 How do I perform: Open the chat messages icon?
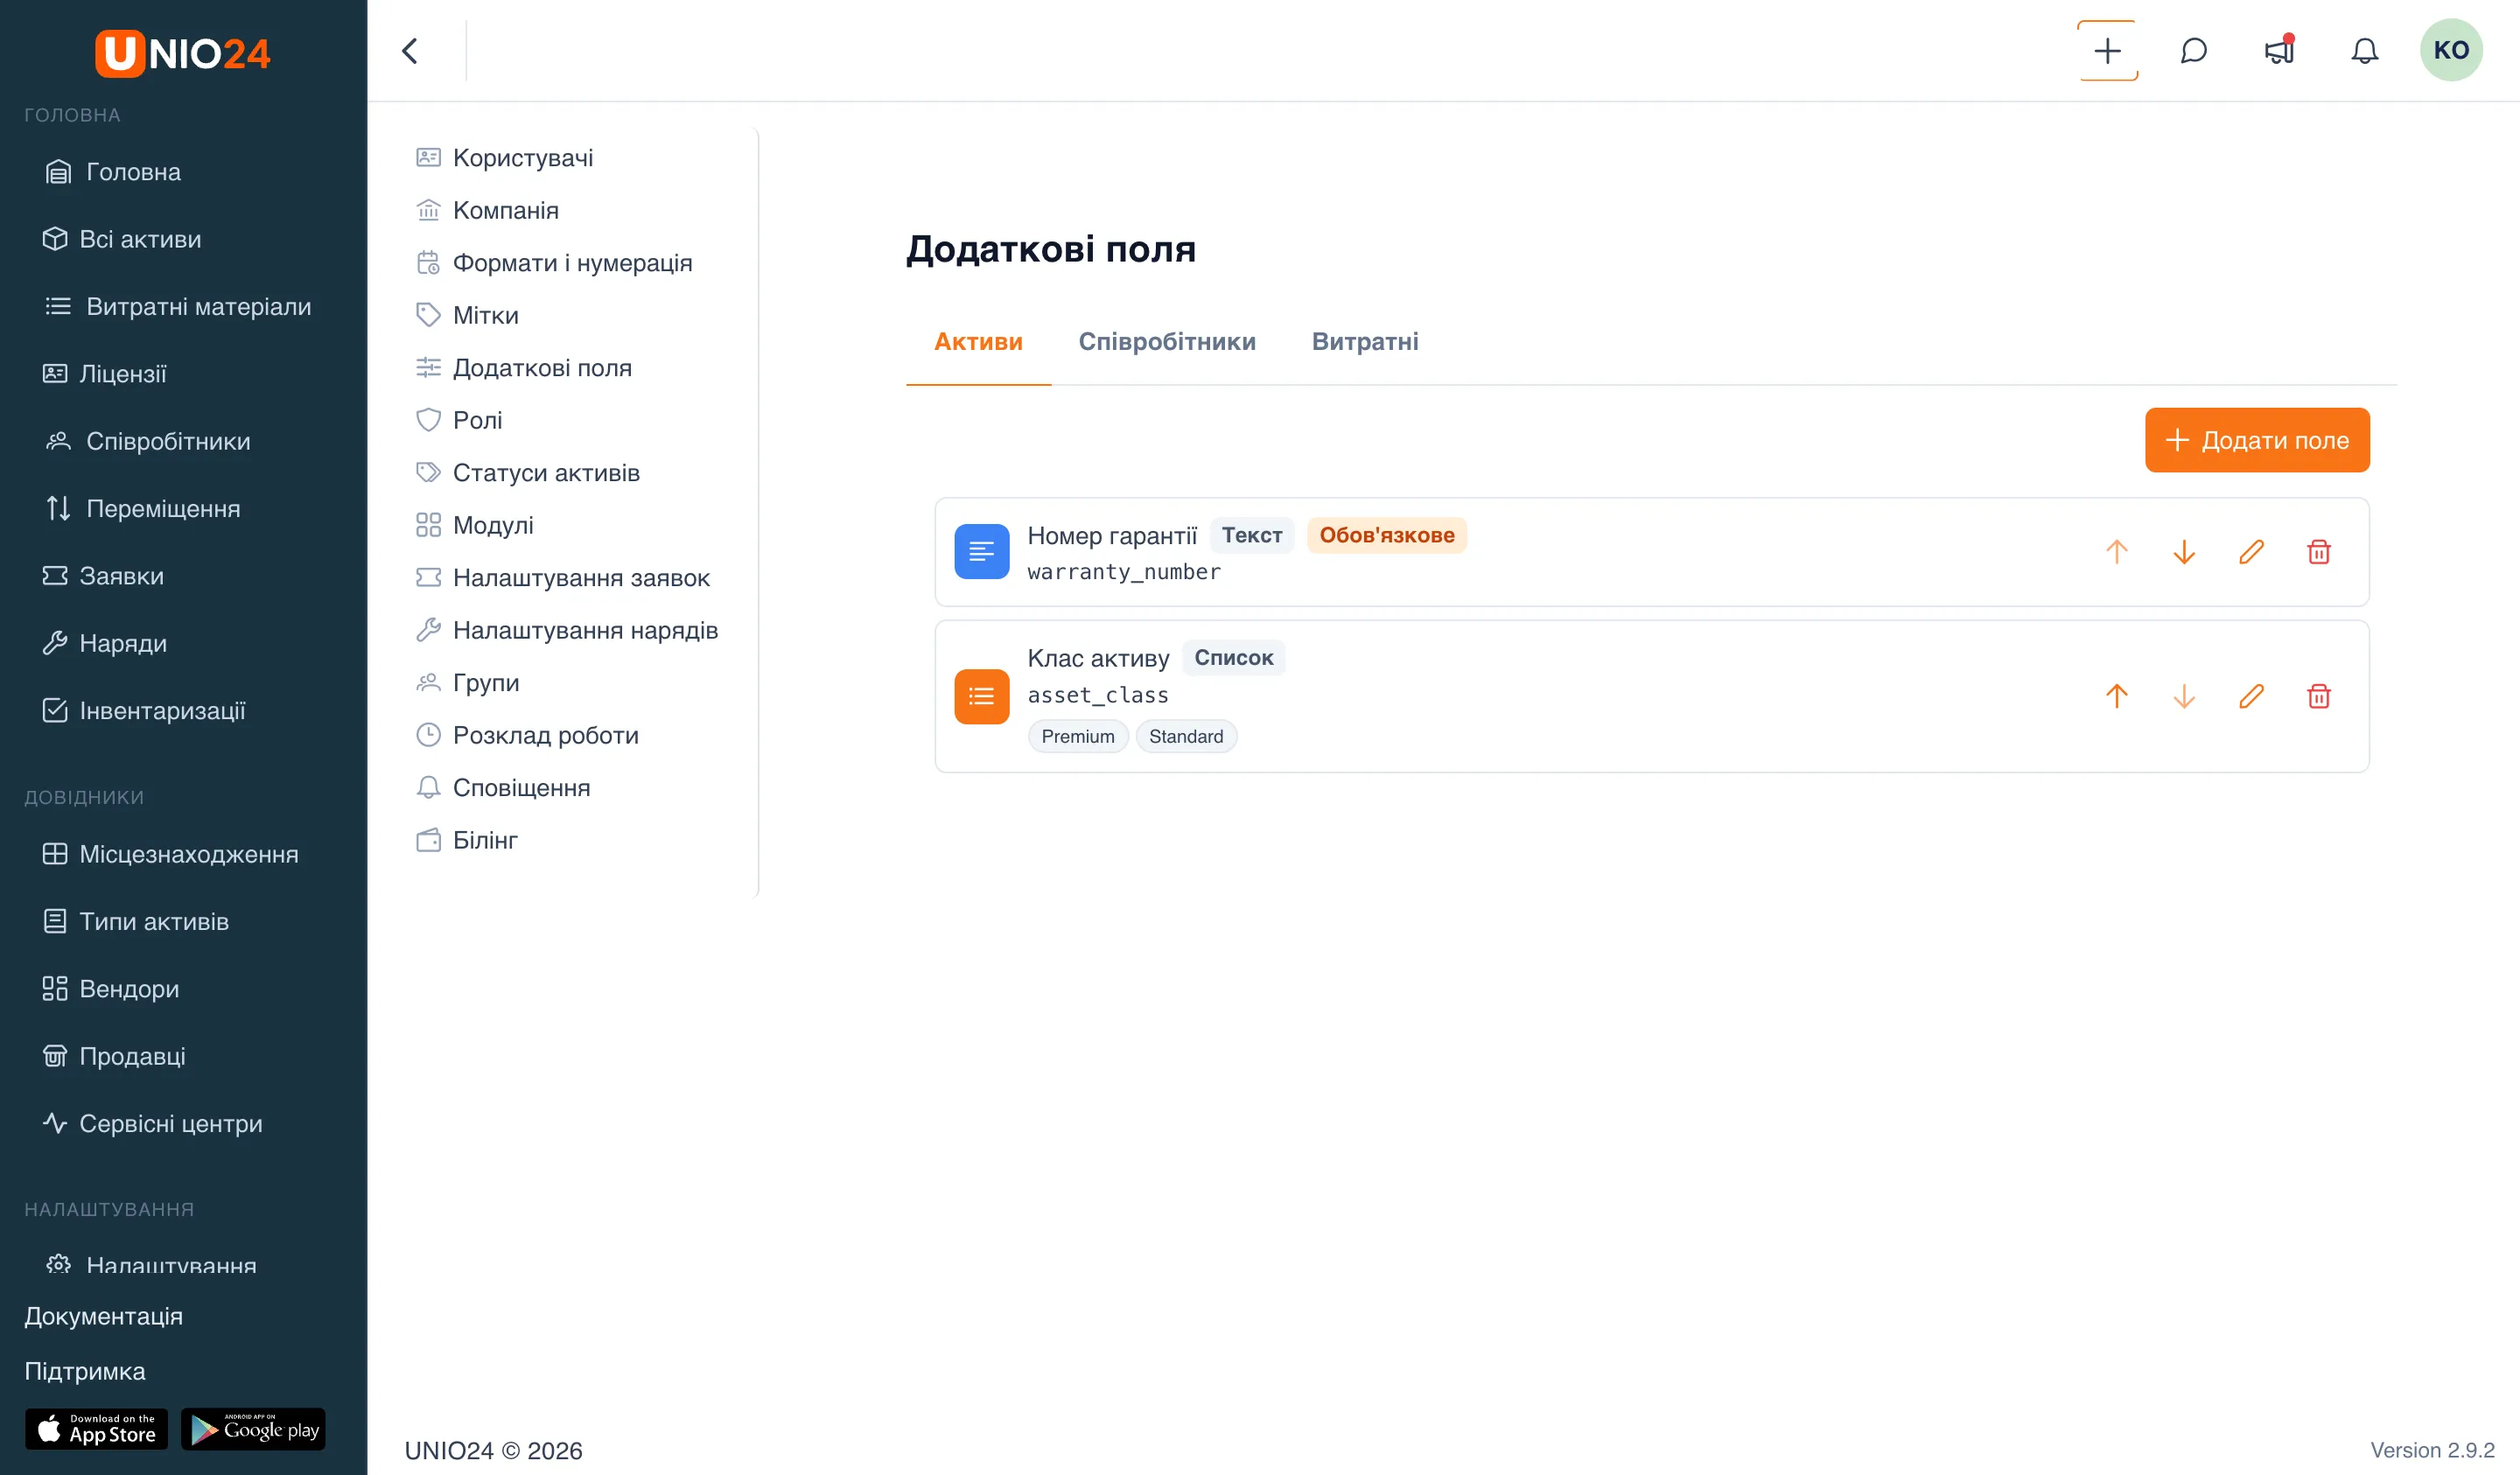(2193, 50)
